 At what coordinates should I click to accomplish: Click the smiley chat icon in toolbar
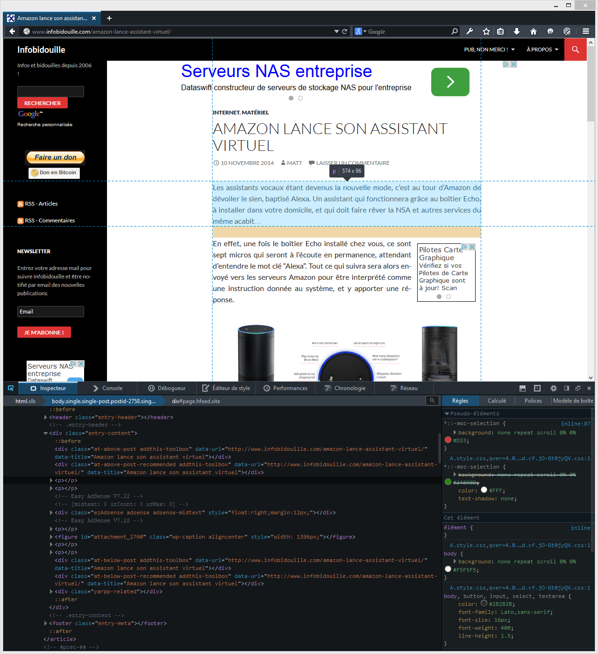point(550,31)
